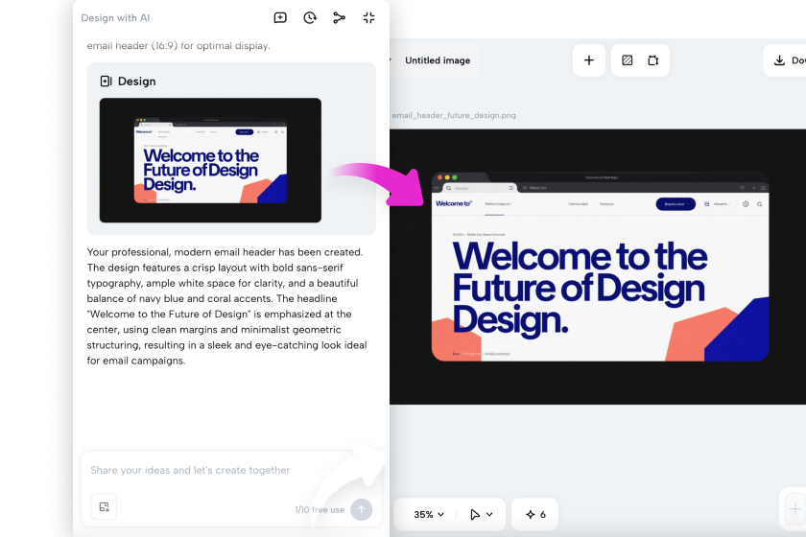The image size is (806, 537).
Task: Click the Download button
Action: coord(787,60)
